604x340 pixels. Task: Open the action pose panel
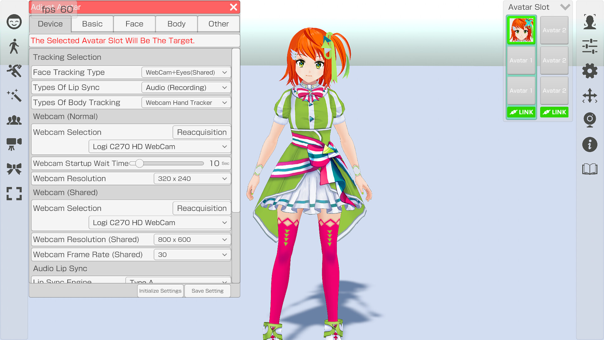pos(14,71)
